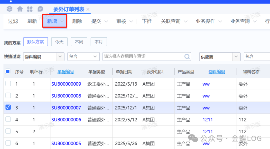Open the 供应商 filter dropdown
Screen dimensions: 270x149
coord(236,57)
